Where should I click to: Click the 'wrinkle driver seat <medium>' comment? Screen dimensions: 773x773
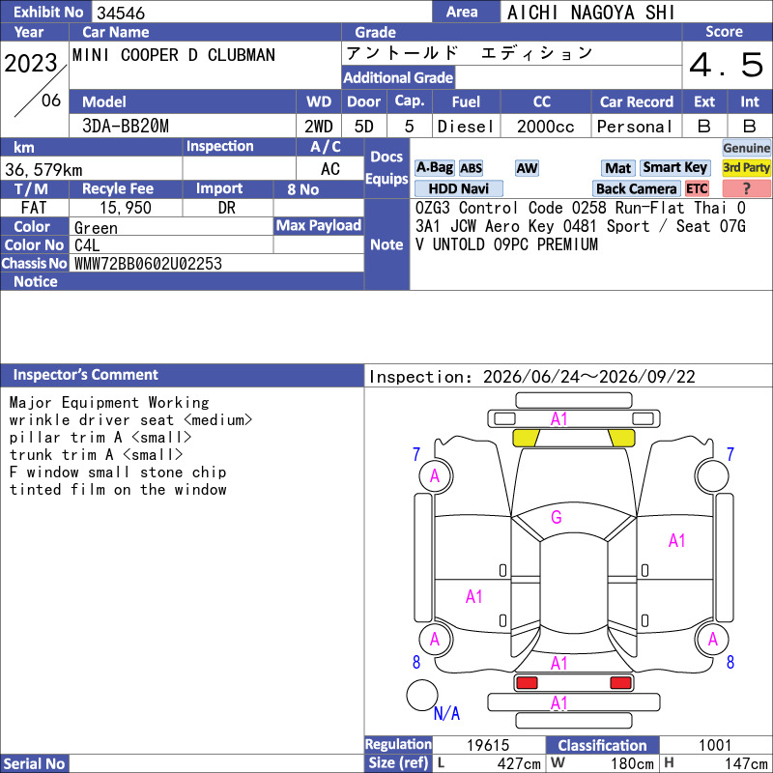click(x=130, y=420)
